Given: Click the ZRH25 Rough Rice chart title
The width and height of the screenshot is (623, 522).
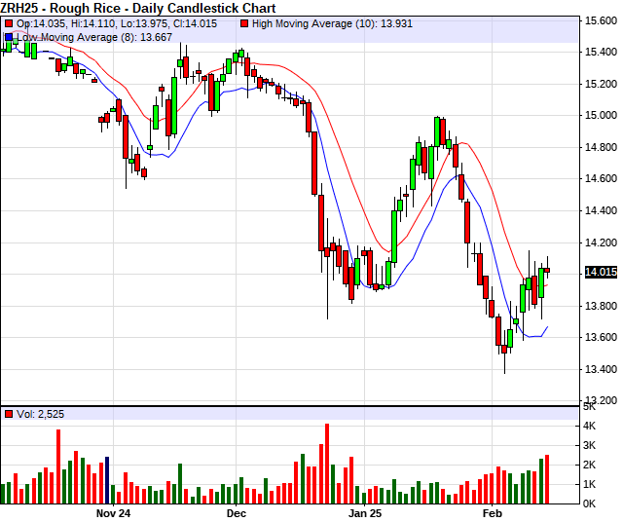Looking at the screenshot, I should point(138,8).
